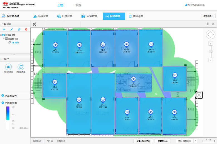Image resolution: width=217 pixels, height=144 pixels.
Task: Select the 信号仿真 step tab
Action: point(114,16)
